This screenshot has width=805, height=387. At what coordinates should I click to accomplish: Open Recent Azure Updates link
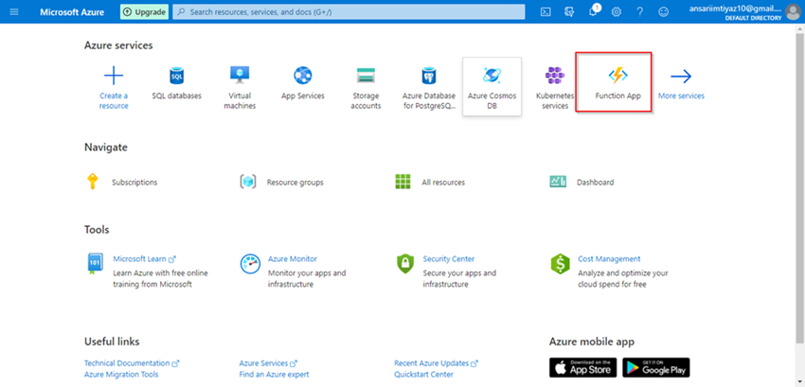(436, 363)
